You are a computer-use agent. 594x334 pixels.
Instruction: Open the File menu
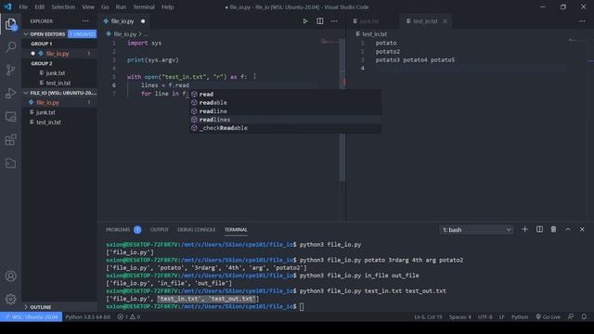point(23,6)
